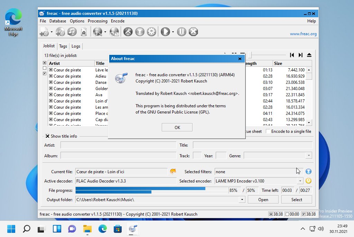Switch to the Tags tab

tap(63, 46)
